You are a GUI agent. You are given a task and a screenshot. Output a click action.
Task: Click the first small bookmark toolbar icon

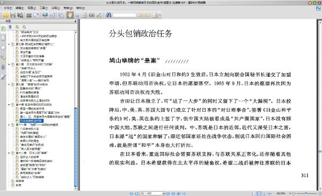click(x=10, y=27)
